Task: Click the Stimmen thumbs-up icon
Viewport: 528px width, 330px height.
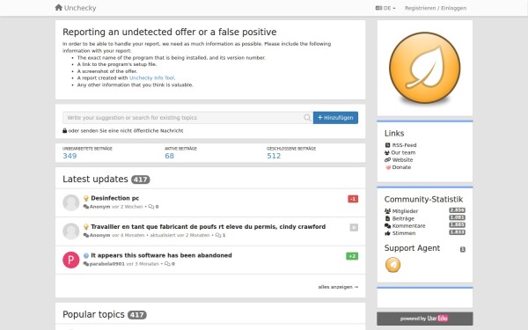Action: click(x=387, y=233)
